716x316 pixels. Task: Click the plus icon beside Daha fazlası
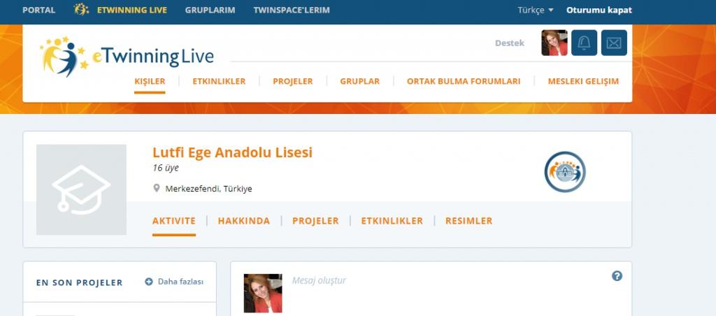point(149,282)
